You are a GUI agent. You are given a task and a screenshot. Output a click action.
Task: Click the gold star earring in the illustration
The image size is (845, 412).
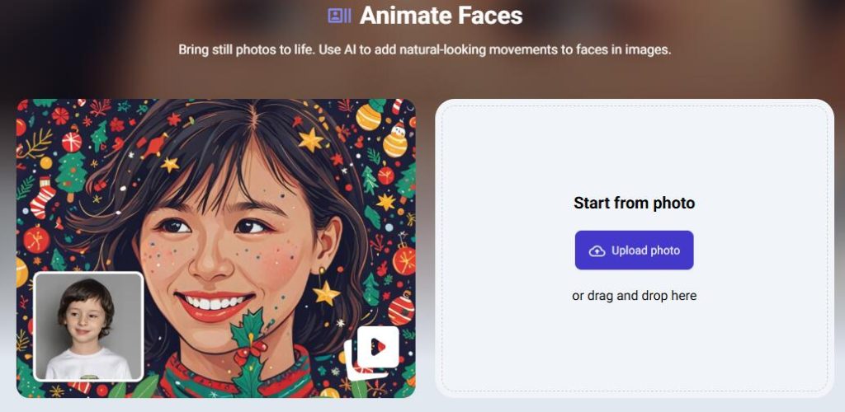pyautogui.click(x=326, y=290)
